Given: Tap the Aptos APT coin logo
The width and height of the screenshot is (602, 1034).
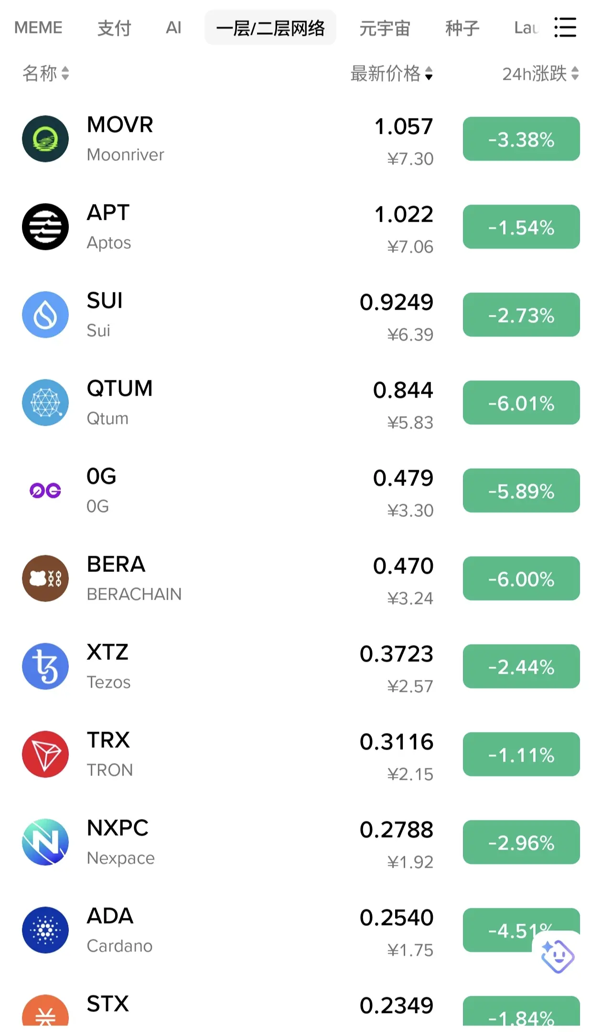Looking at the screenshot, I should click(45, 226).
